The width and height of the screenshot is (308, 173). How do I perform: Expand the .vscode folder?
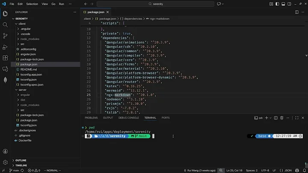point(25,34)
